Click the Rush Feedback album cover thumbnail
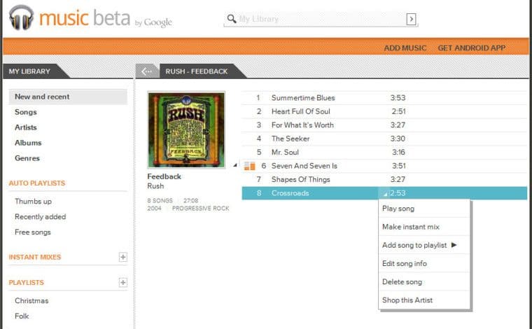This screenshot has height=329, width=532. tap(186, 130)
